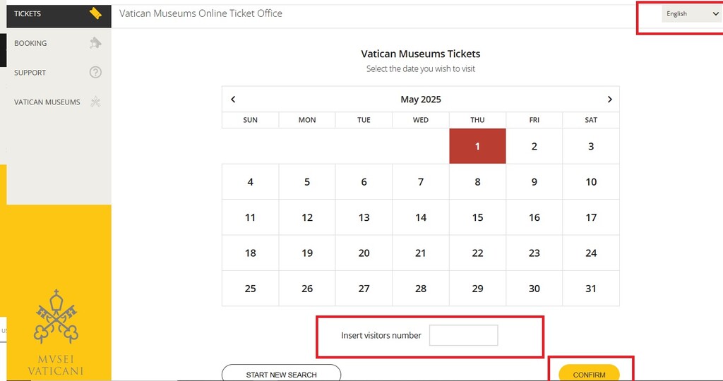Go to the next month in calendar
The height and width of the screenshot is (381, 723).
609,99
